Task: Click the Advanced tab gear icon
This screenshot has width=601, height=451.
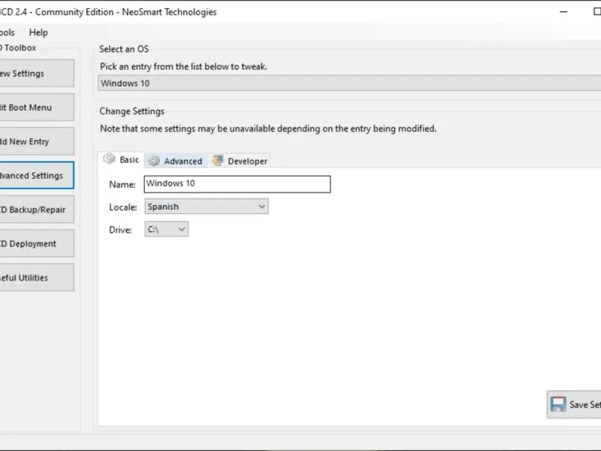Action: [154, 161]
